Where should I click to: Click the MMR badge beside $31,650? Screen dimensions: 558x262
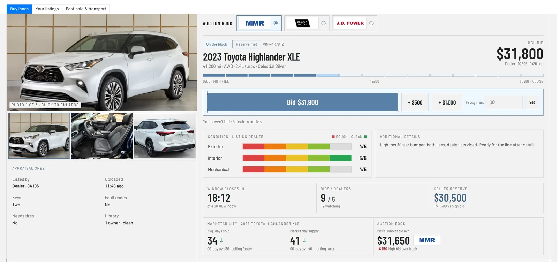coord(427,240)
